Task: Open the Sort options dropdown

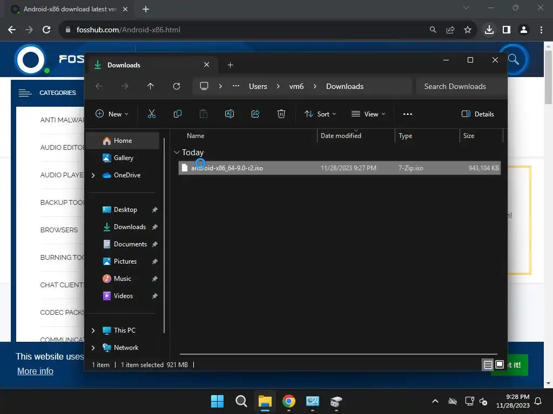Action: click(x=320, y=114)
